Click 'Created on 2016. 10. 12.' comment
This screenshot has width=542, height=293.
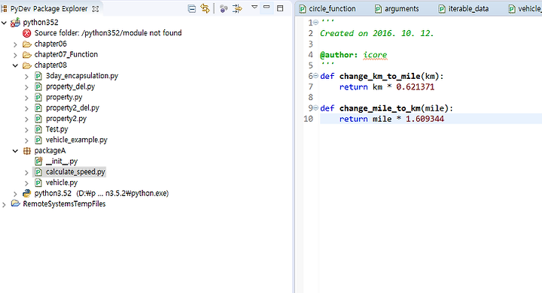coord(376,34)
